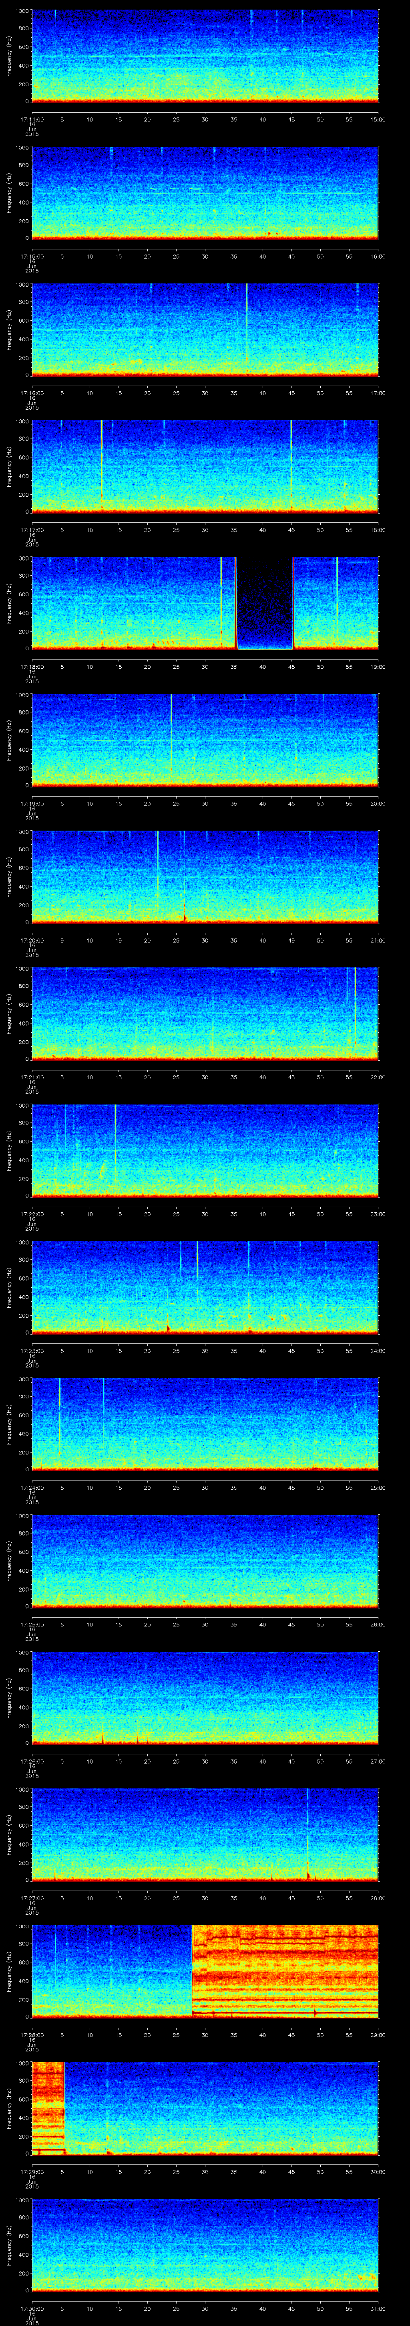Click the 15:00 end time label
Viewport: 410px width, 2326px height.
(x=378, y=120)
